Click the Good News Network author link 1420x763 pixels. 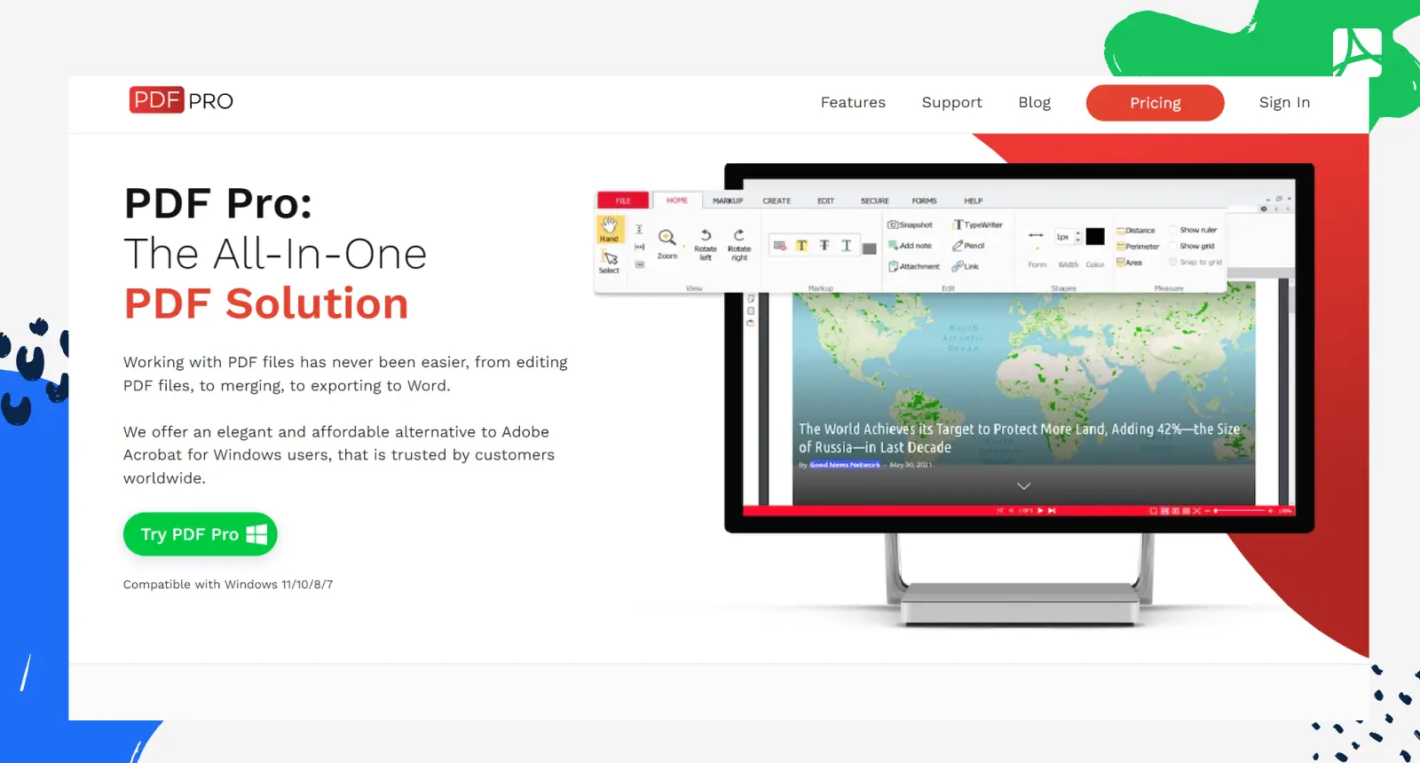(x=844, y=465)
